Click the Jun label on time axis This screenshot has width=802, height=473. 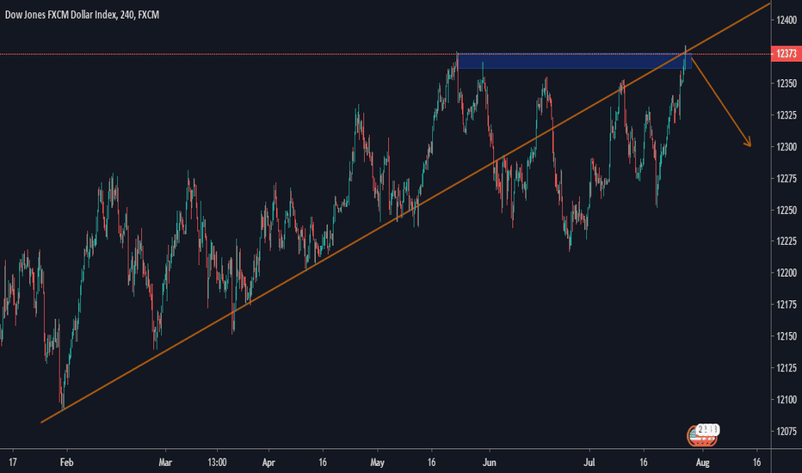(490, 463)
